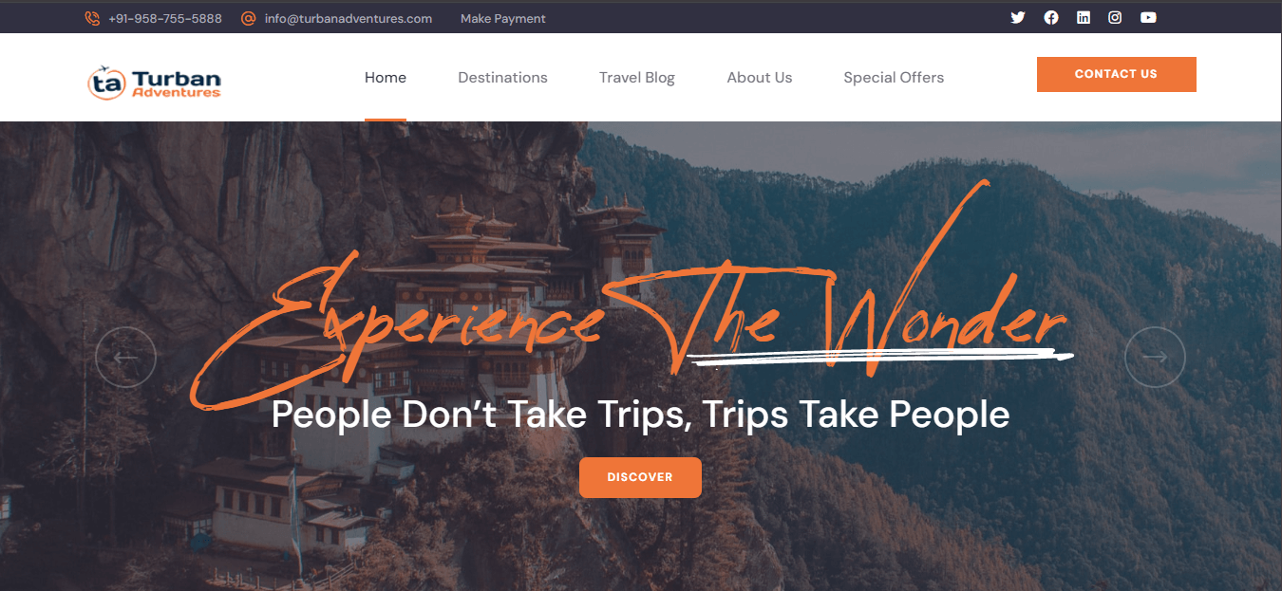Image resolution: width=1282 pixels, height=591 pixels.
Task: Select the Home menu item
Action: (x=386, y=78)
